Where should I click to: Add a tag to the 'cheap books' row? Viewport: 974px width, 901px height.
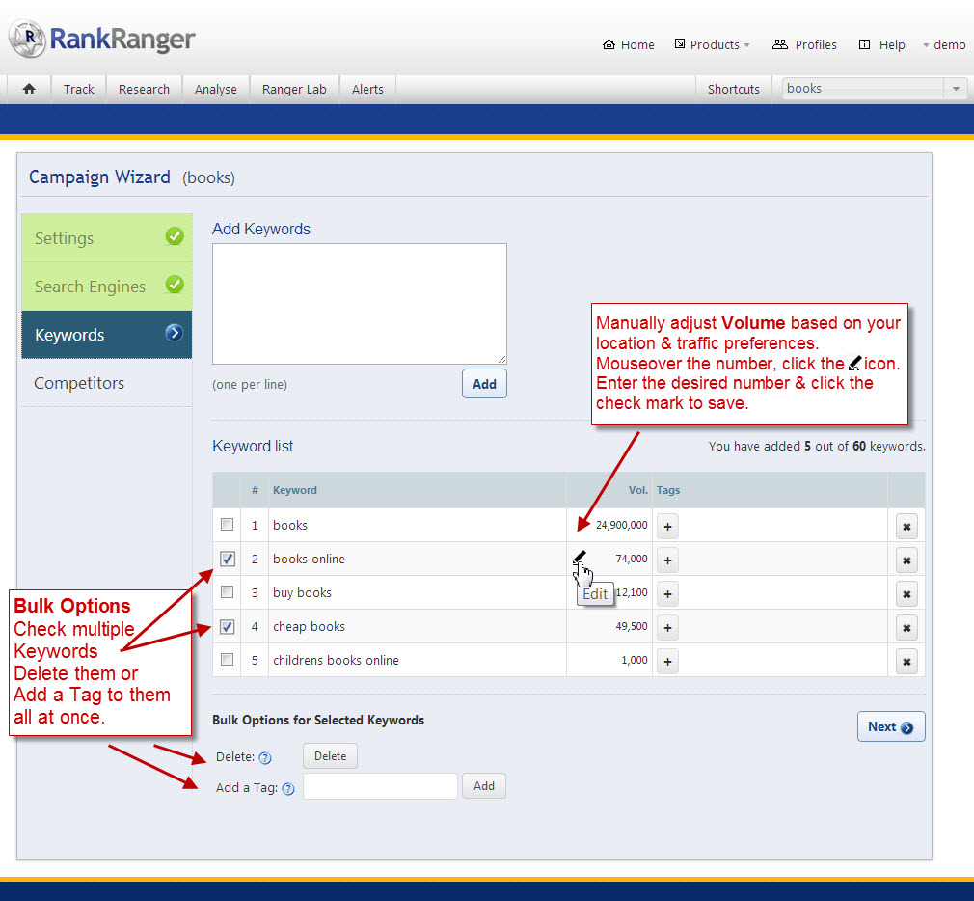667,628
